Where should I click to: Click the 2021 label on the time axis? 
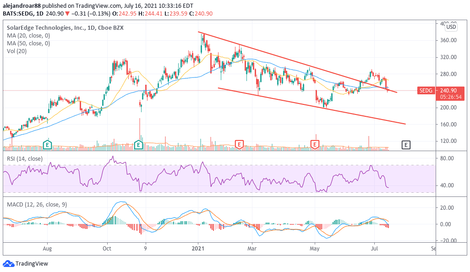tap(198, 249)
